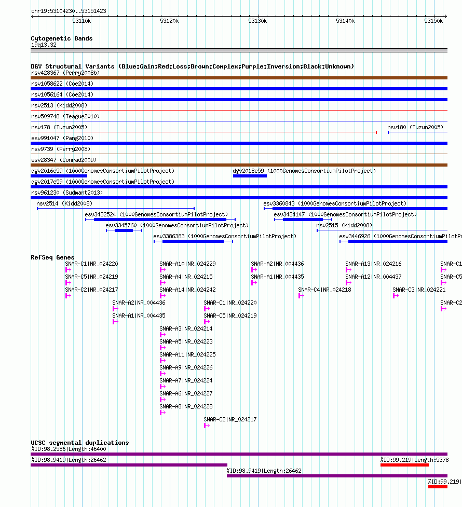
Task: Click the 19q13.32 cytogenetic band bar
Action: coord(239,50)
